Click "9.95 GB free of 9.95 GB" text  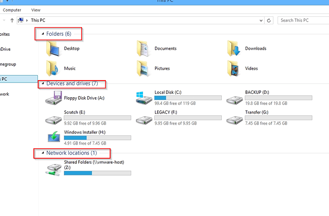175,123
